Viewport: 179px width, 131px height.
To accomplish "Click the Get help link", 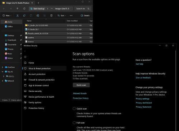I will [140, 64].
